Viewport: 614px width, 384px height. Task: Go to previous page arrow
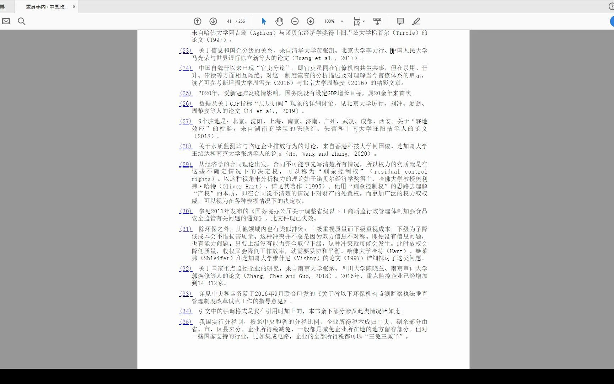pyautogui.click(x=198, y=21)
